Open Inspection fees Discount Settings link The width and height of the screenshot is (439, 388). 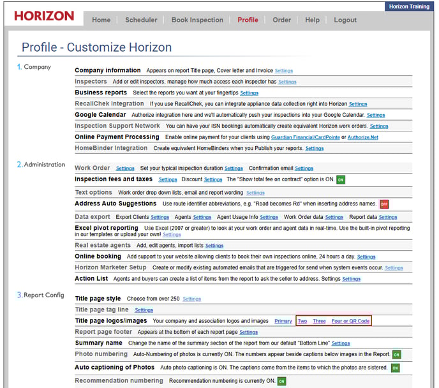[213, 180]
